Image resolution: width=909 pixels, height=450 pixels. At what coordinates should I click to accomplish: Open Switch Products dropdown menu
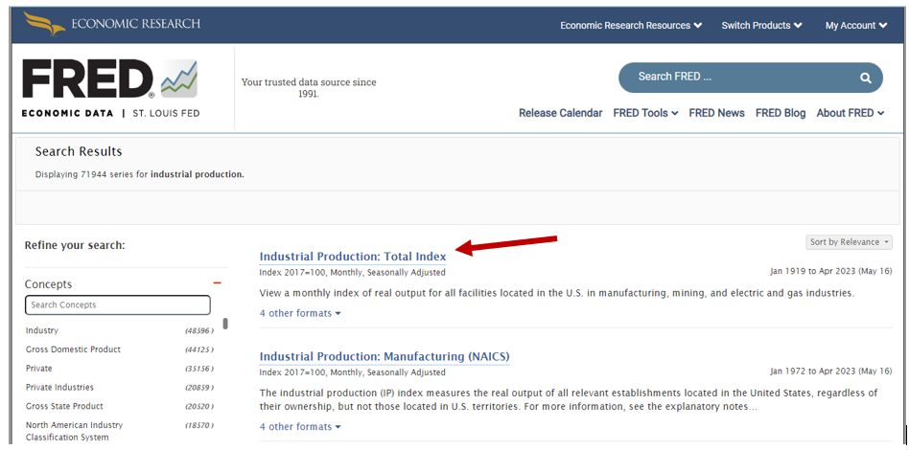[761, 26]
